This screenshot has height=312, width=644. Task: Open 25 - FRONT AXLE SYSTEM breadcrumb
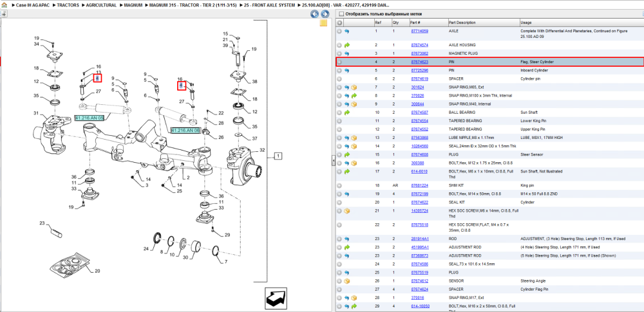coord(269,5)
